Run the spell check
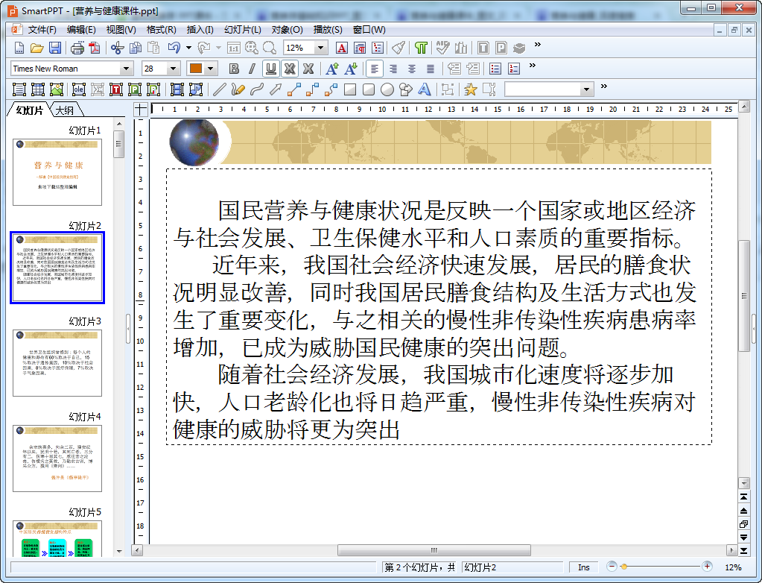Screen dimensions: 762x583 point(442,48)
